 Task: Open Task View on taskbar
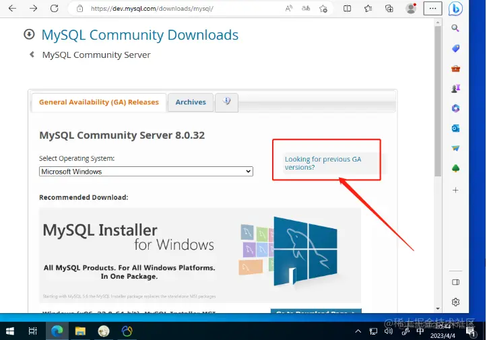tap(32, 331)
